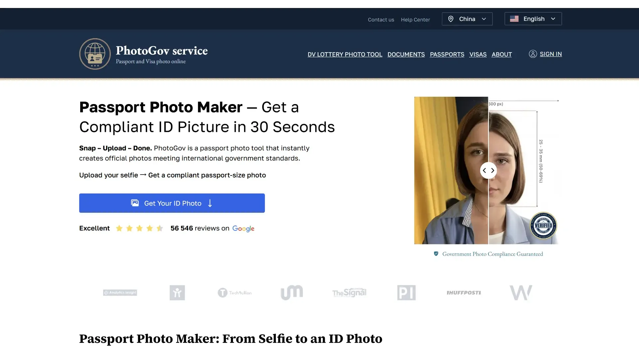
Task: Open DV Lottery Photo Tool menu item
Action: pyautogui.click(x=345, y=54)
